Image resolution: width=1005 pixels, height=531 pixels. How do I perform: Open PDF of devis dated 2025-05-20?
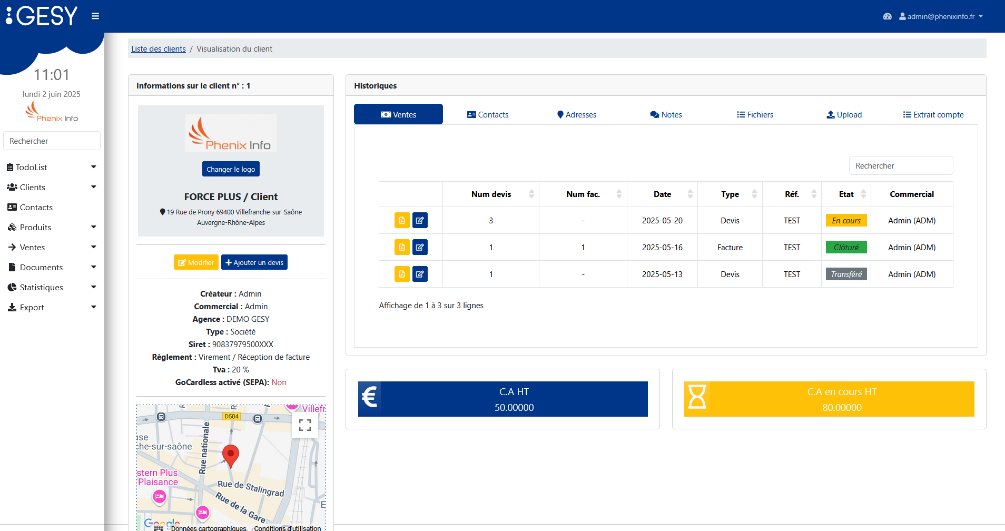click(402, 220)
